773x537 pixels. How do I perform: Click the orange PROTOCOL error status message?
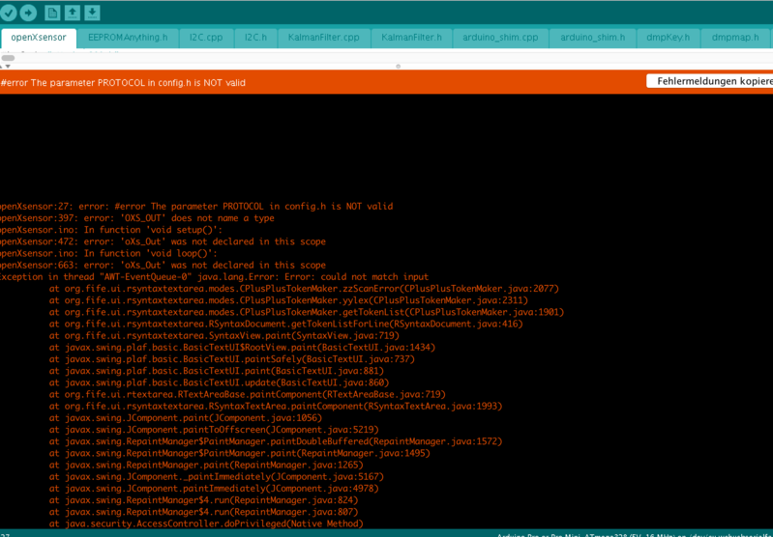[124, 83]
